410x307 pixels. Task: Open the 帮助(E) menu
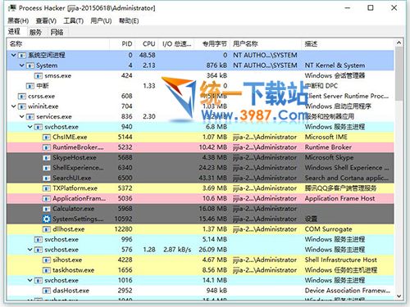(129, 20)
